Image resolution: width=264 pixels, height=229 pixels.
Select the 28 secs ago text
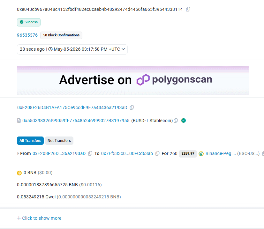pos(32,49)
